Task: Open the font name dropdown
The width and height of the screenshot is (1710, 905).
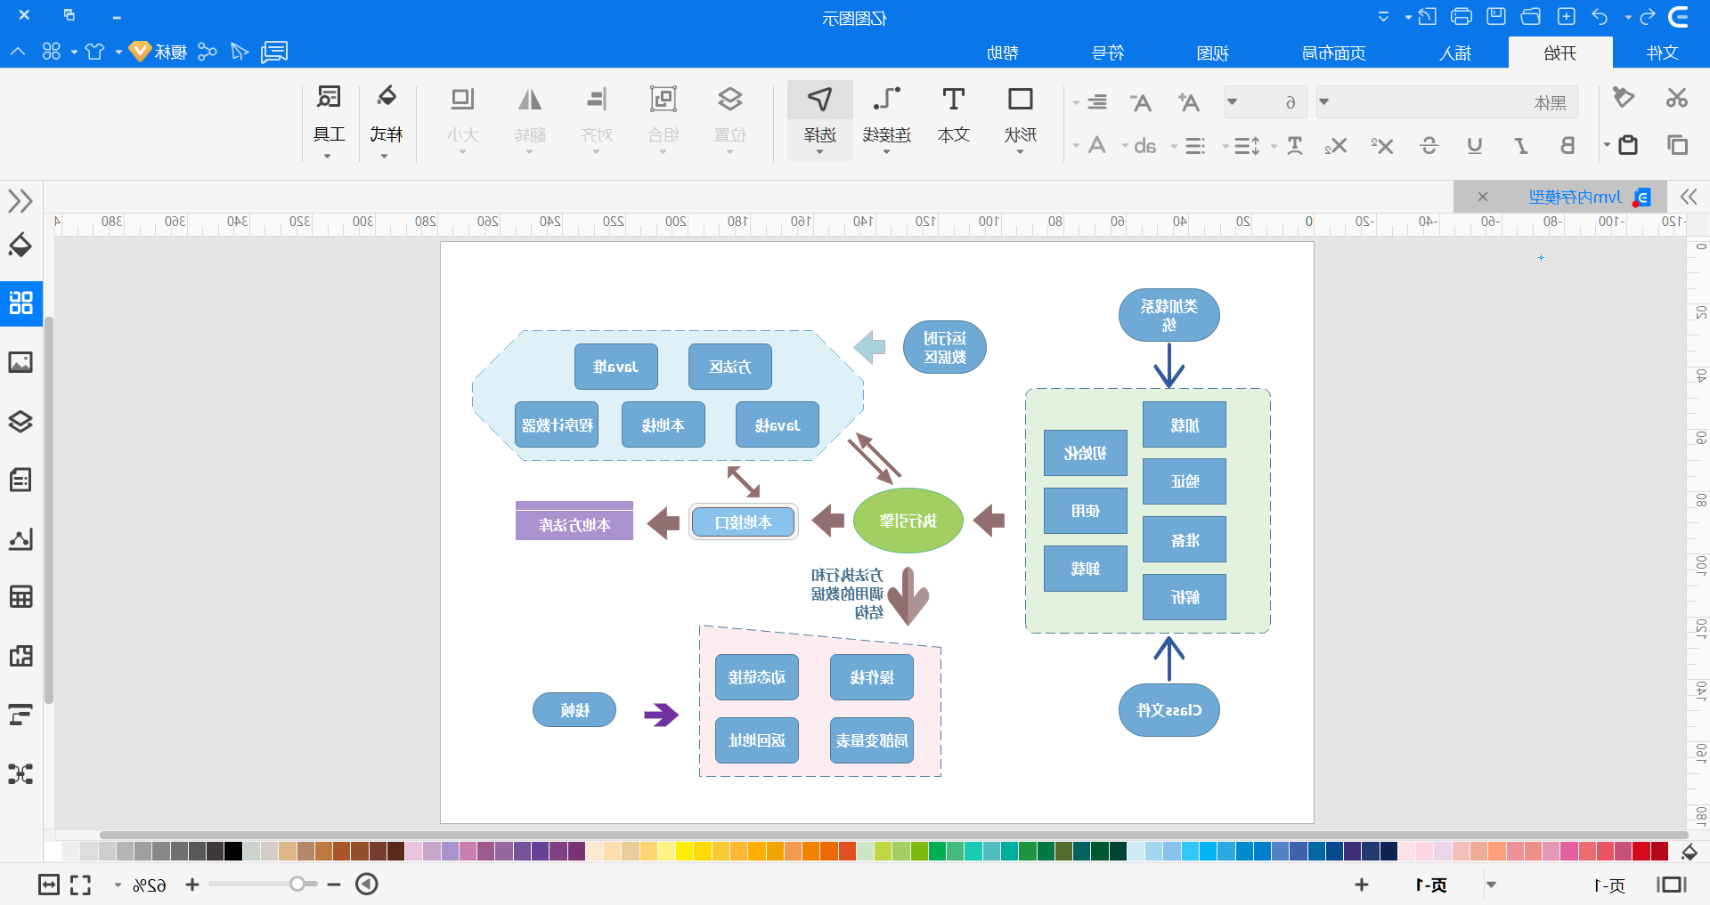Action: point(1324,102)
